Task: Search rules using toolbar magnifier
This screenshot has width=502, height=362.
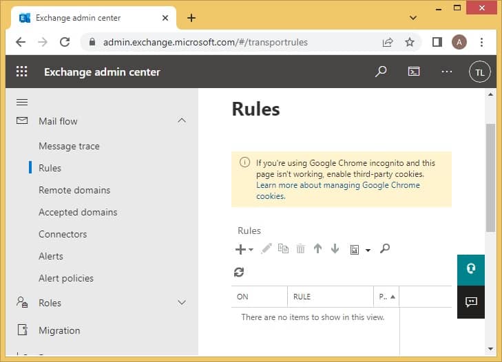Action: (385, 248)
